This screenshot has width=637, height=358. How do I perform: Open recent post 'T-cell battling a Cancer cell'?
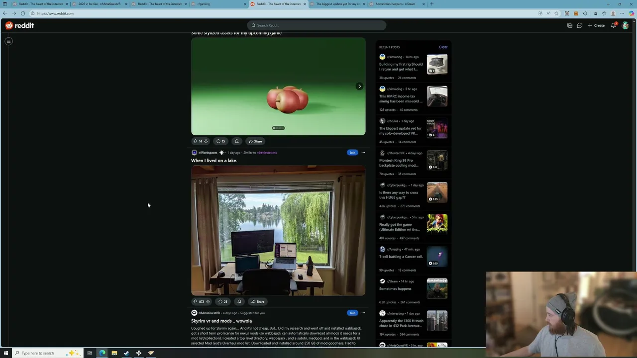coord(401,257)
